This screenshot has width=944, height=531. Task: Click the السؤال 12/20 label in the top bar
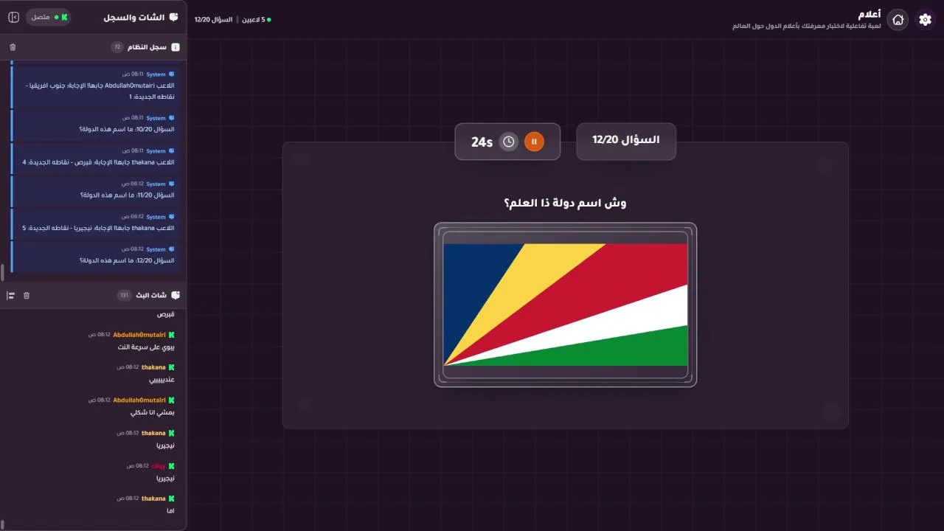click(214, 19)
